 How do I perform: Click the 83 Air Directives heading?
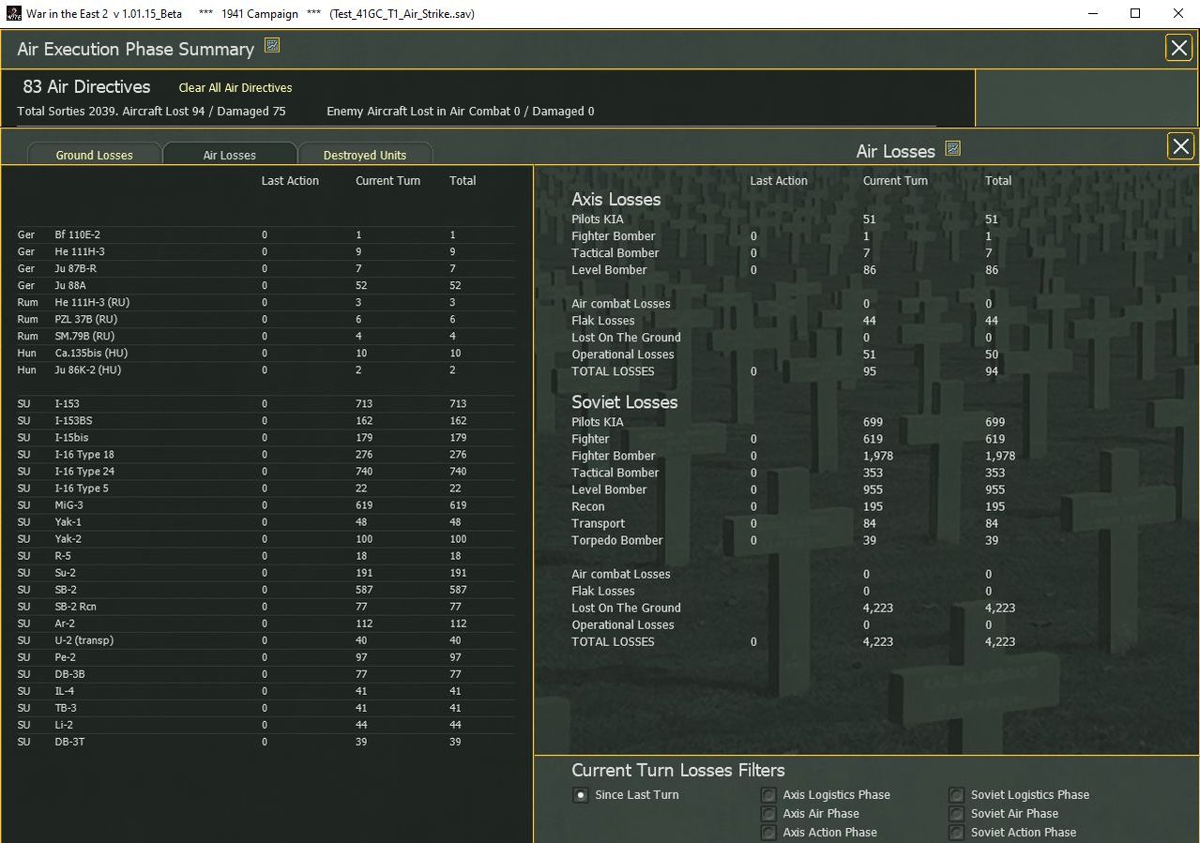click(x=86, y=86)
